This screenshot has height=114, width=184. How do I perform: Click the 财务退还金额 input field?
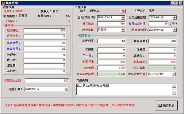tap(47, 81)
